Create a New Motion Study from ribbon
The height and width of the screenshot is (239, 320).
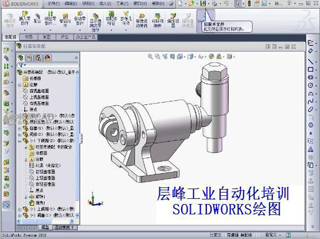(x=142, y=20)
